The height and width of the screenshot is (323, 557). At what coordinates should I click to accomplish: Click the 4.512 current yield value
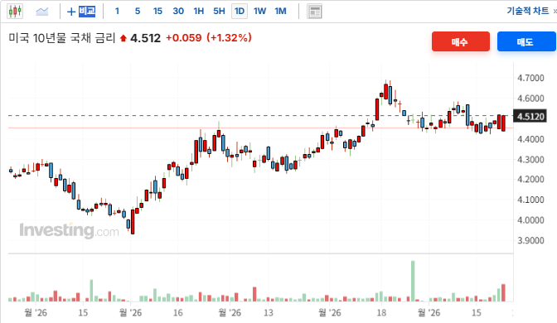pyautogui.click(x=145, y=38)
